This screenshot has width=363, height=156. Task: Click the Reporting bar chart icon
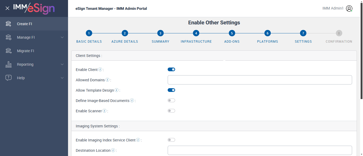[x=9, y=64]
